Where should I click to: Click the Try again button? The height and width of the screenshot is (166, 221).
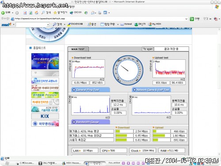[x=148, y=49]
